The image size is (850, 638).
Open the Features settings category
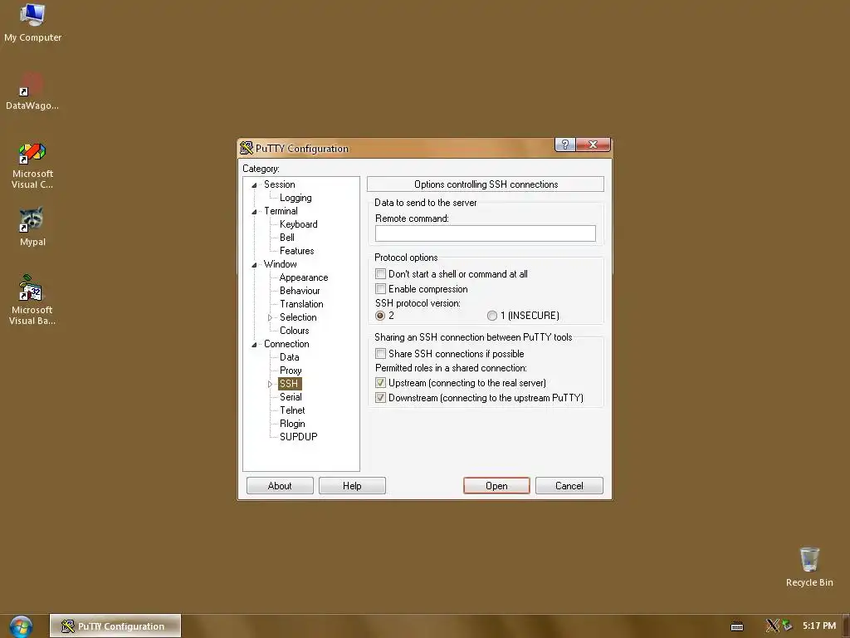pyautogui.click(x=296, y=251)
